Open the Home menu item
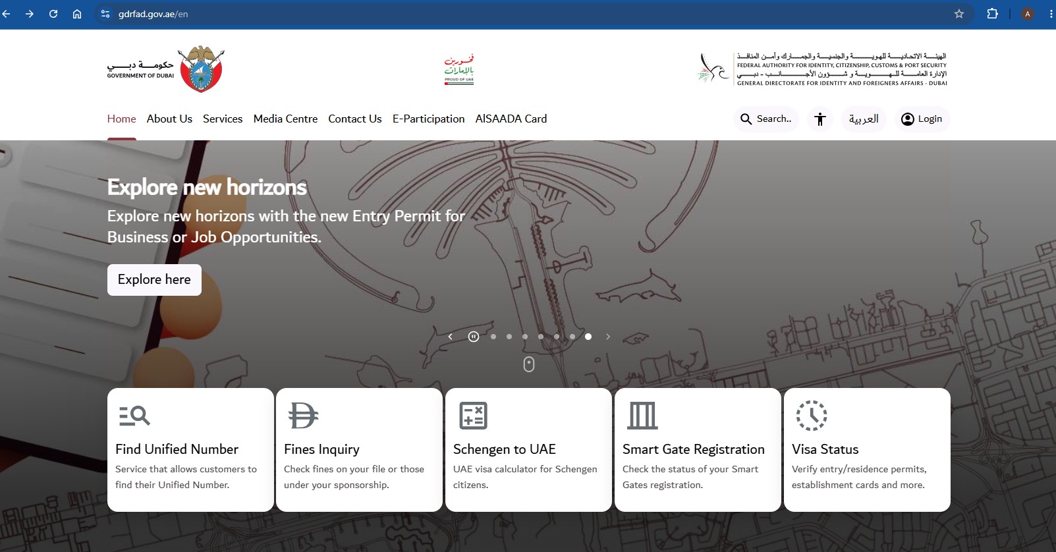Viewport: 1056px width, 552px height. coord(122,119)
